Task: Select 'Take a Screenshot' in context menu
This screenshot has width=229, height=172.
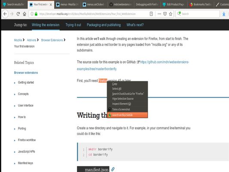Action: pyautogui.click(x=127, y=109)
